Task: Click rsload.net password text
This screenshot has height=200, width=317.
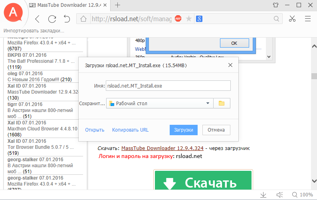Action: 189,156
